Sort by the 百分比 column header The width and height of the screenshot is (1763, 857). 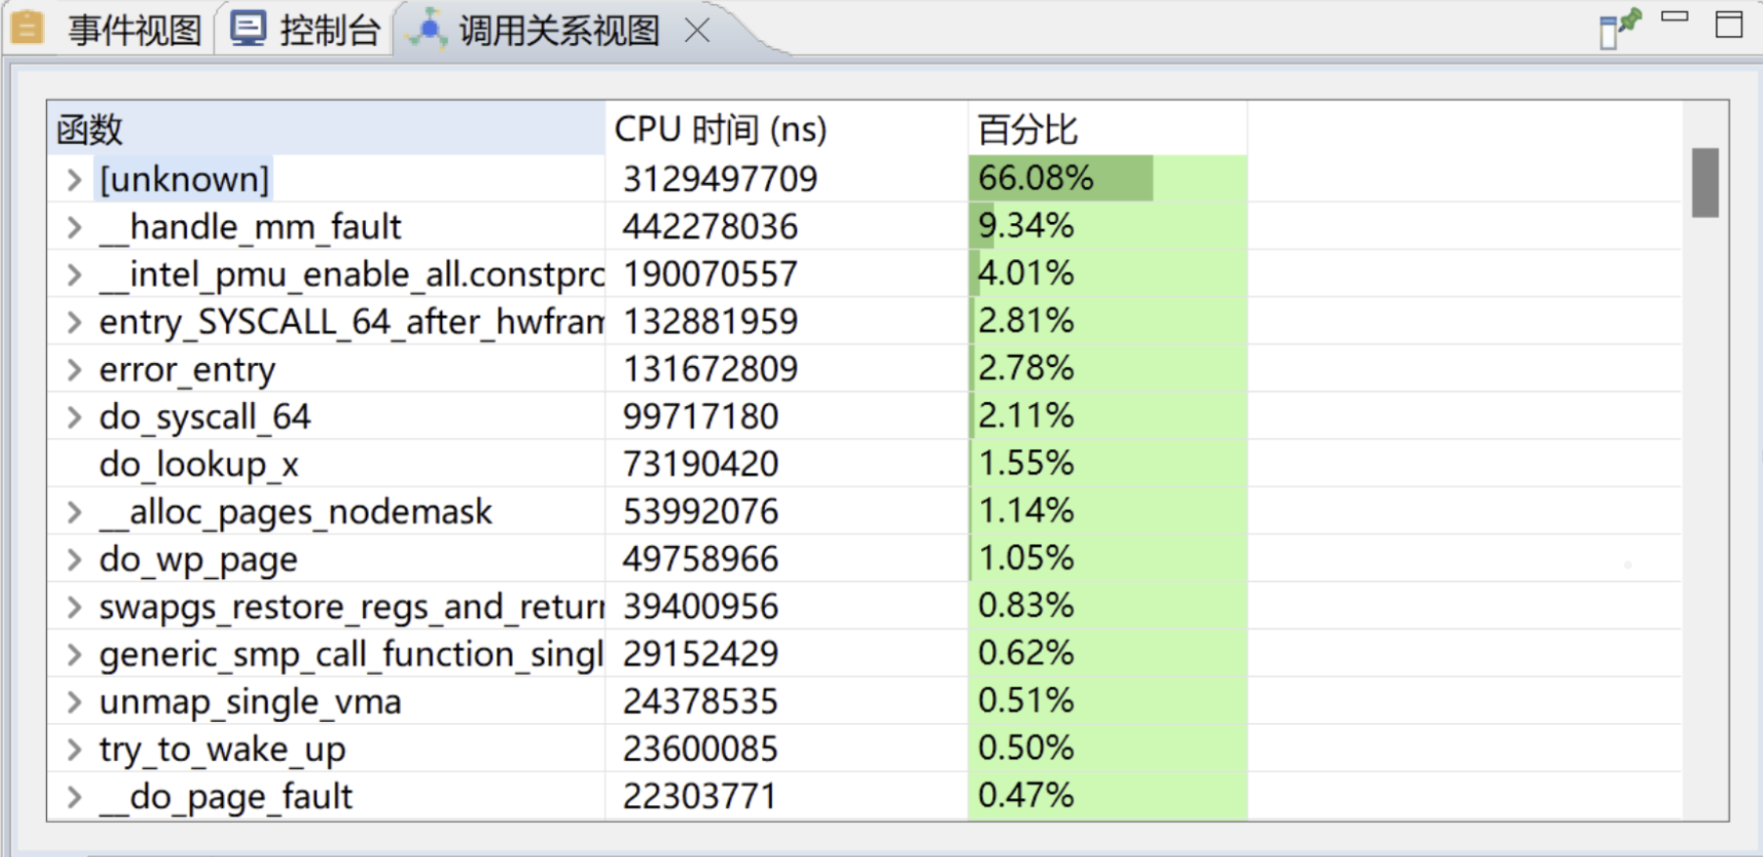tap(1108, 128)
